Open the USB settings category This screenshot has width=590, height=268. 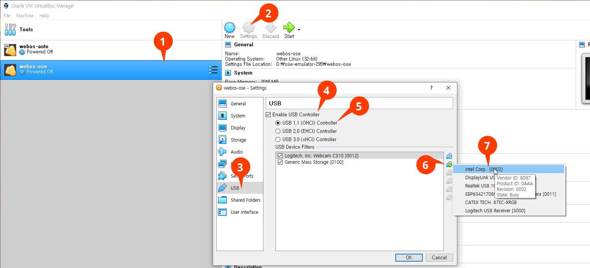click(x=240, y=188)
